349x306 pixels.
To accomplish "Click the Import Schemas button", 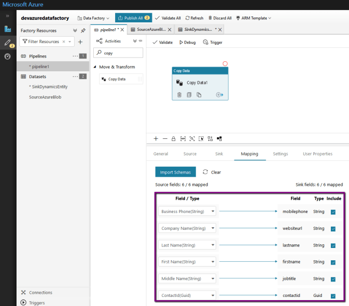I will [x=175, y=172].
